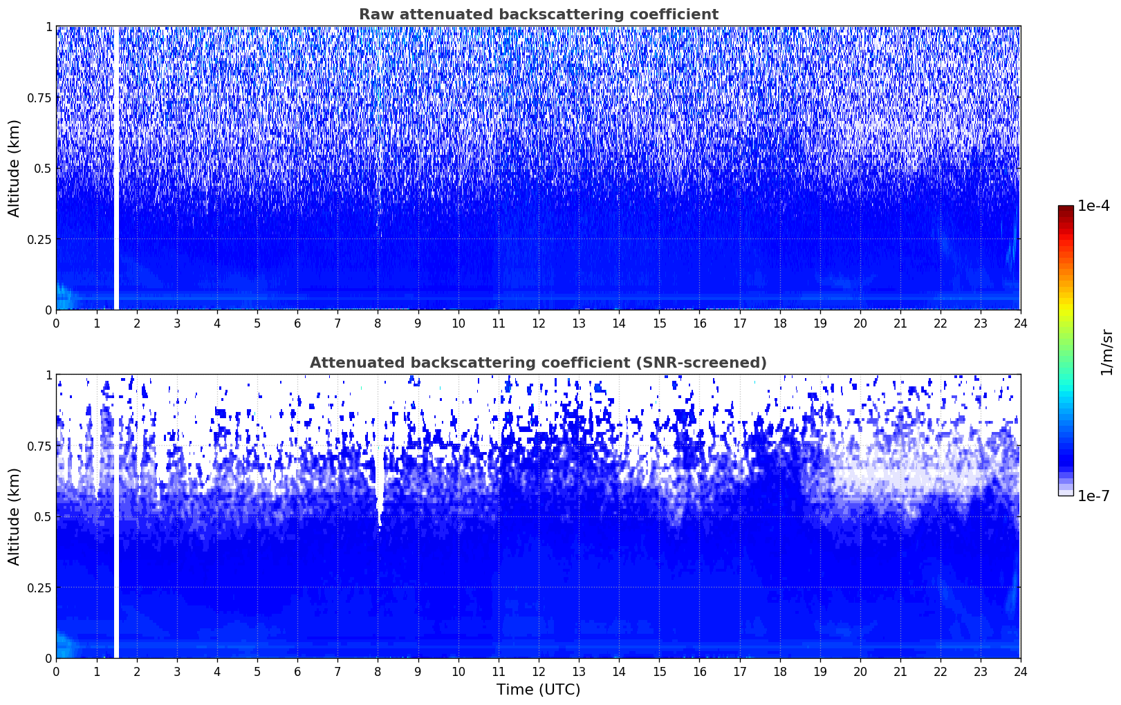This screenshot has height=705, width=1121.
Task: Click the white data gap in top plot
Action: pos(116,168)
